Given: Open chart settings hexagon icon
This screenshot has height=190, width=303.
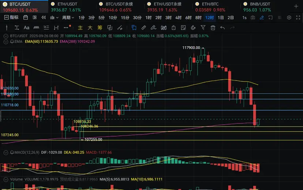Looking at the screenshot, I should tap(289, 18).
